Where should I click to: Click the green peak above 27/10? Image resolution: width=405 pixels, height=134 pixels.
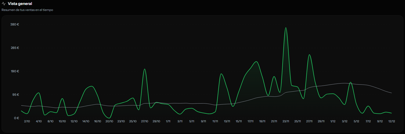pyautogui.click(x=145, y=69)
